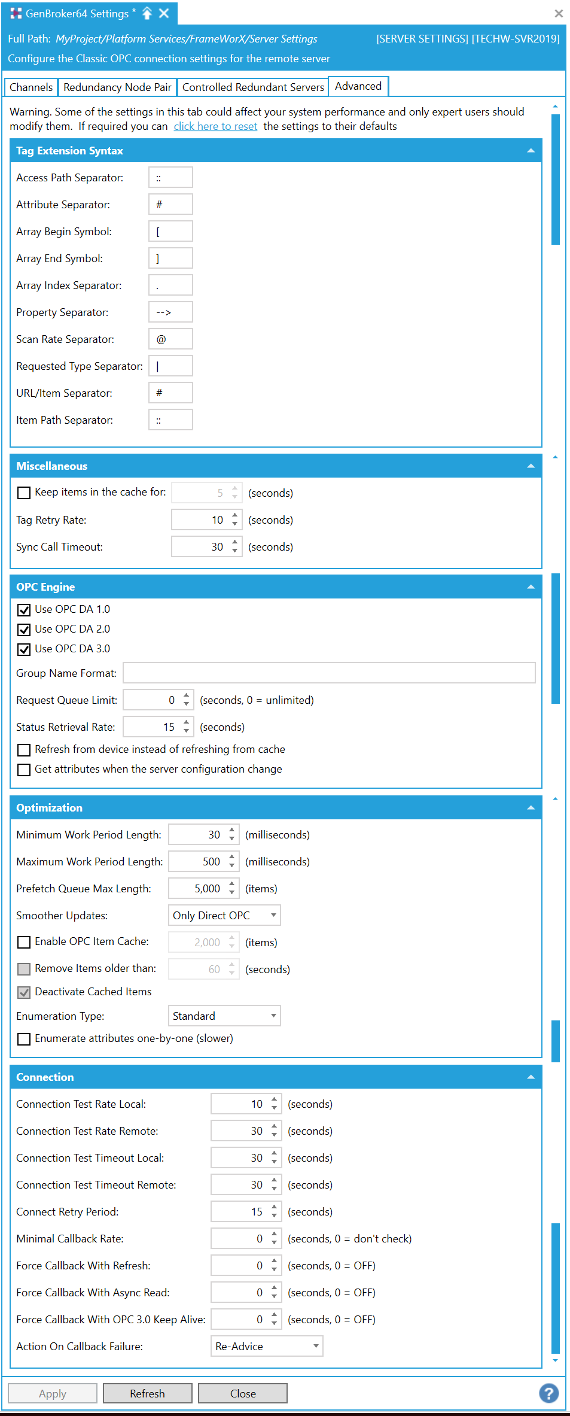Close panel with top-right X button

coord(559,13)
